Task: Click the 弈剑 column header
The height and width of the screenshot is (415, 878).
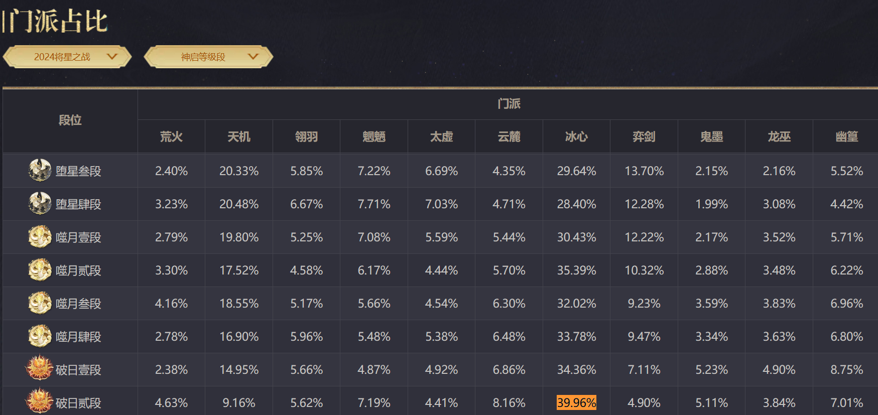Action: 644,136
